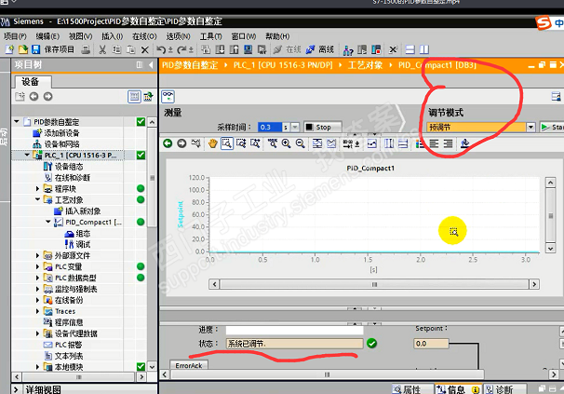Open the 在线(O) menu
The image size is (564, 394).
144,36
